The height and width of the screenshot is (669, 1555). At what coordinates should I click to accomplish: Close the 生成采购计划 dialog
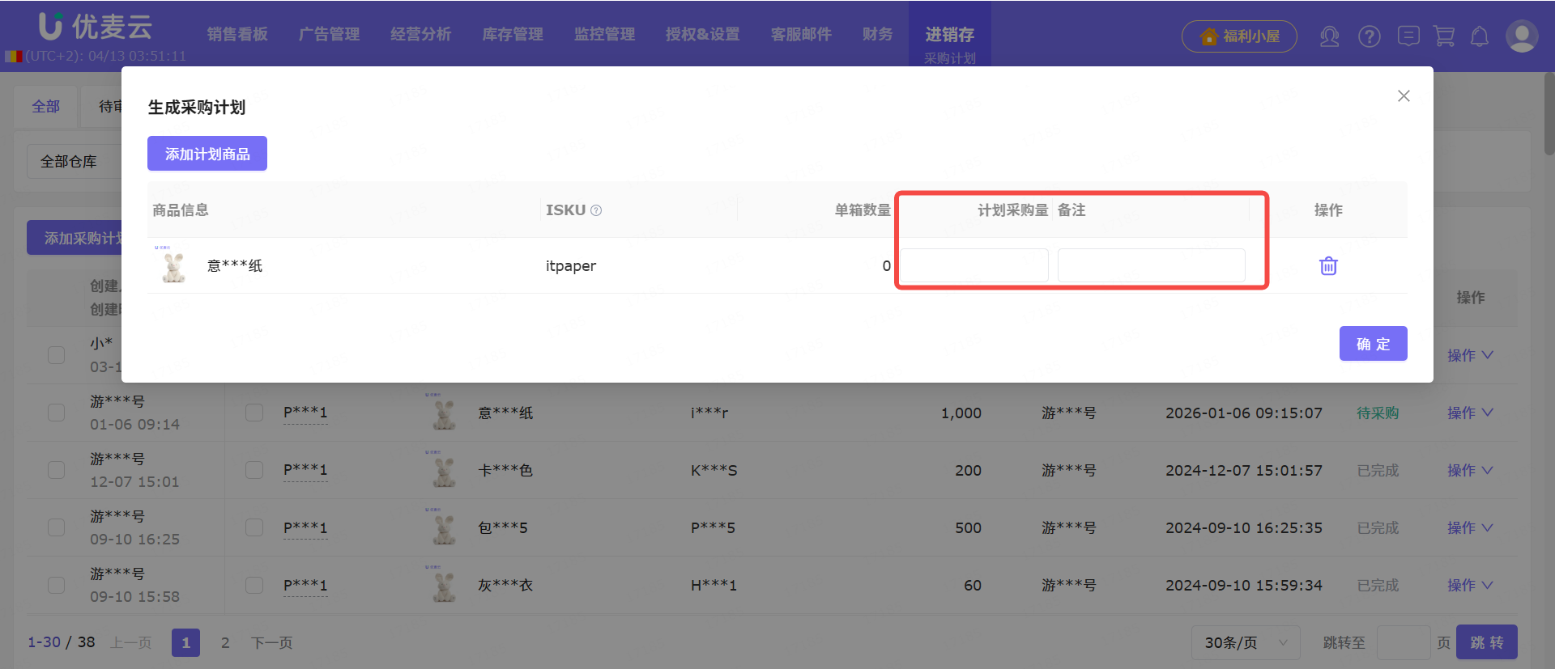pyautogui.click(x=1404, y=96)
